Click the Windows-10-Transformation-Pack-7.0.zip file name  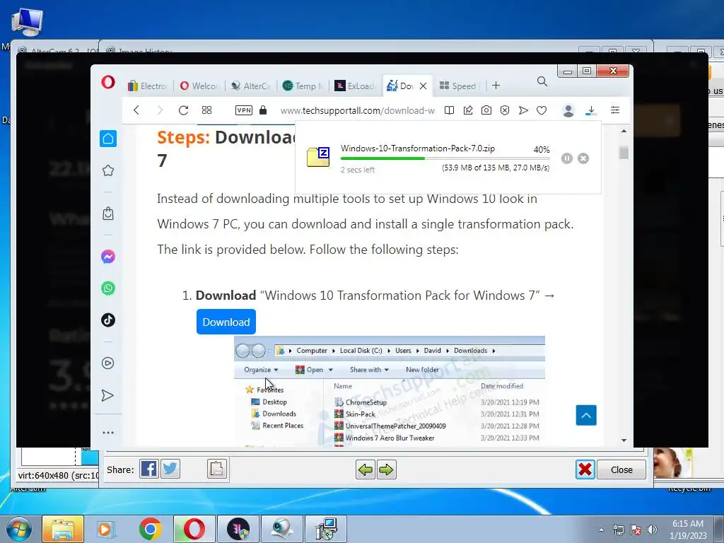coord(417,148)
